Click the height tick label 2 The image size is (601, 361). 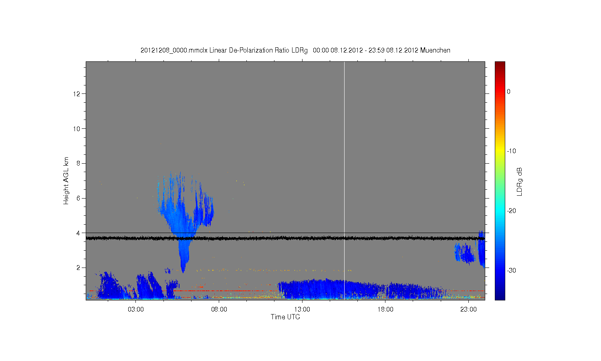click(79, 268)
